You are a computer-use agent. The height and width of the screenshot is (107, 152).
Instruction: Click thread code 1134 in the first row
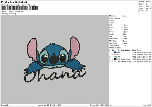click(x=134, y=52)
